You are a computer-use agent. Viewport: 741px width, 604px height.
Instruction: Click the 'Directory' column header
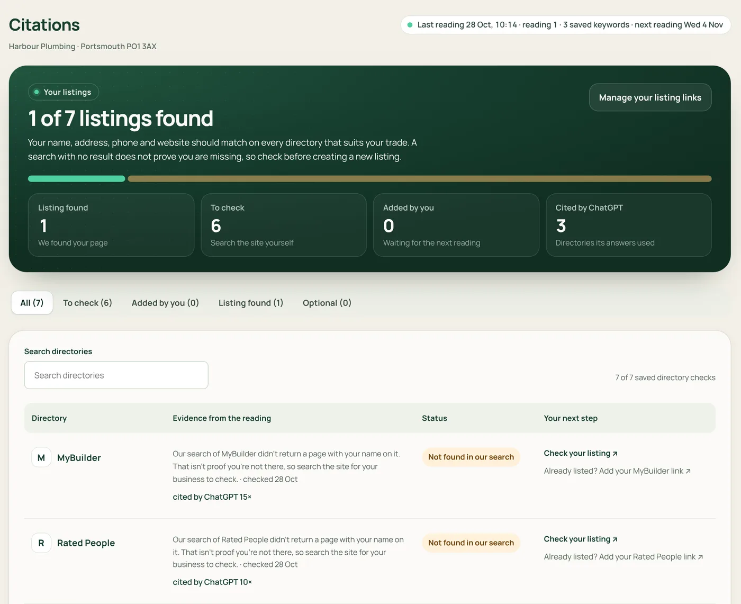pyautogui.click(x=49, y=418)
